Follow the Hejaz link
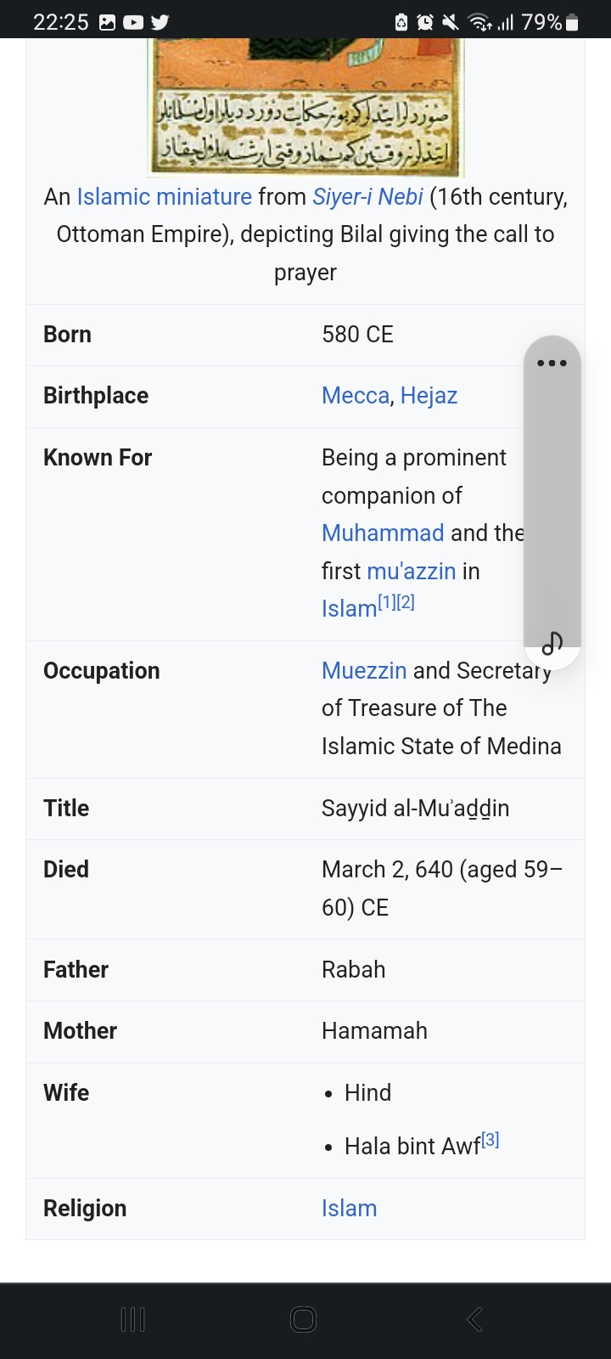 click(x=429, y=396)
